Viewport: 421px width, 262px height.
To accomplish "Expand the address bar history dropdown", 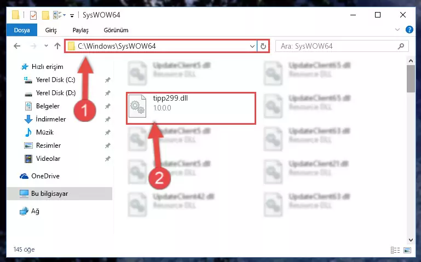I will point(252,46).
